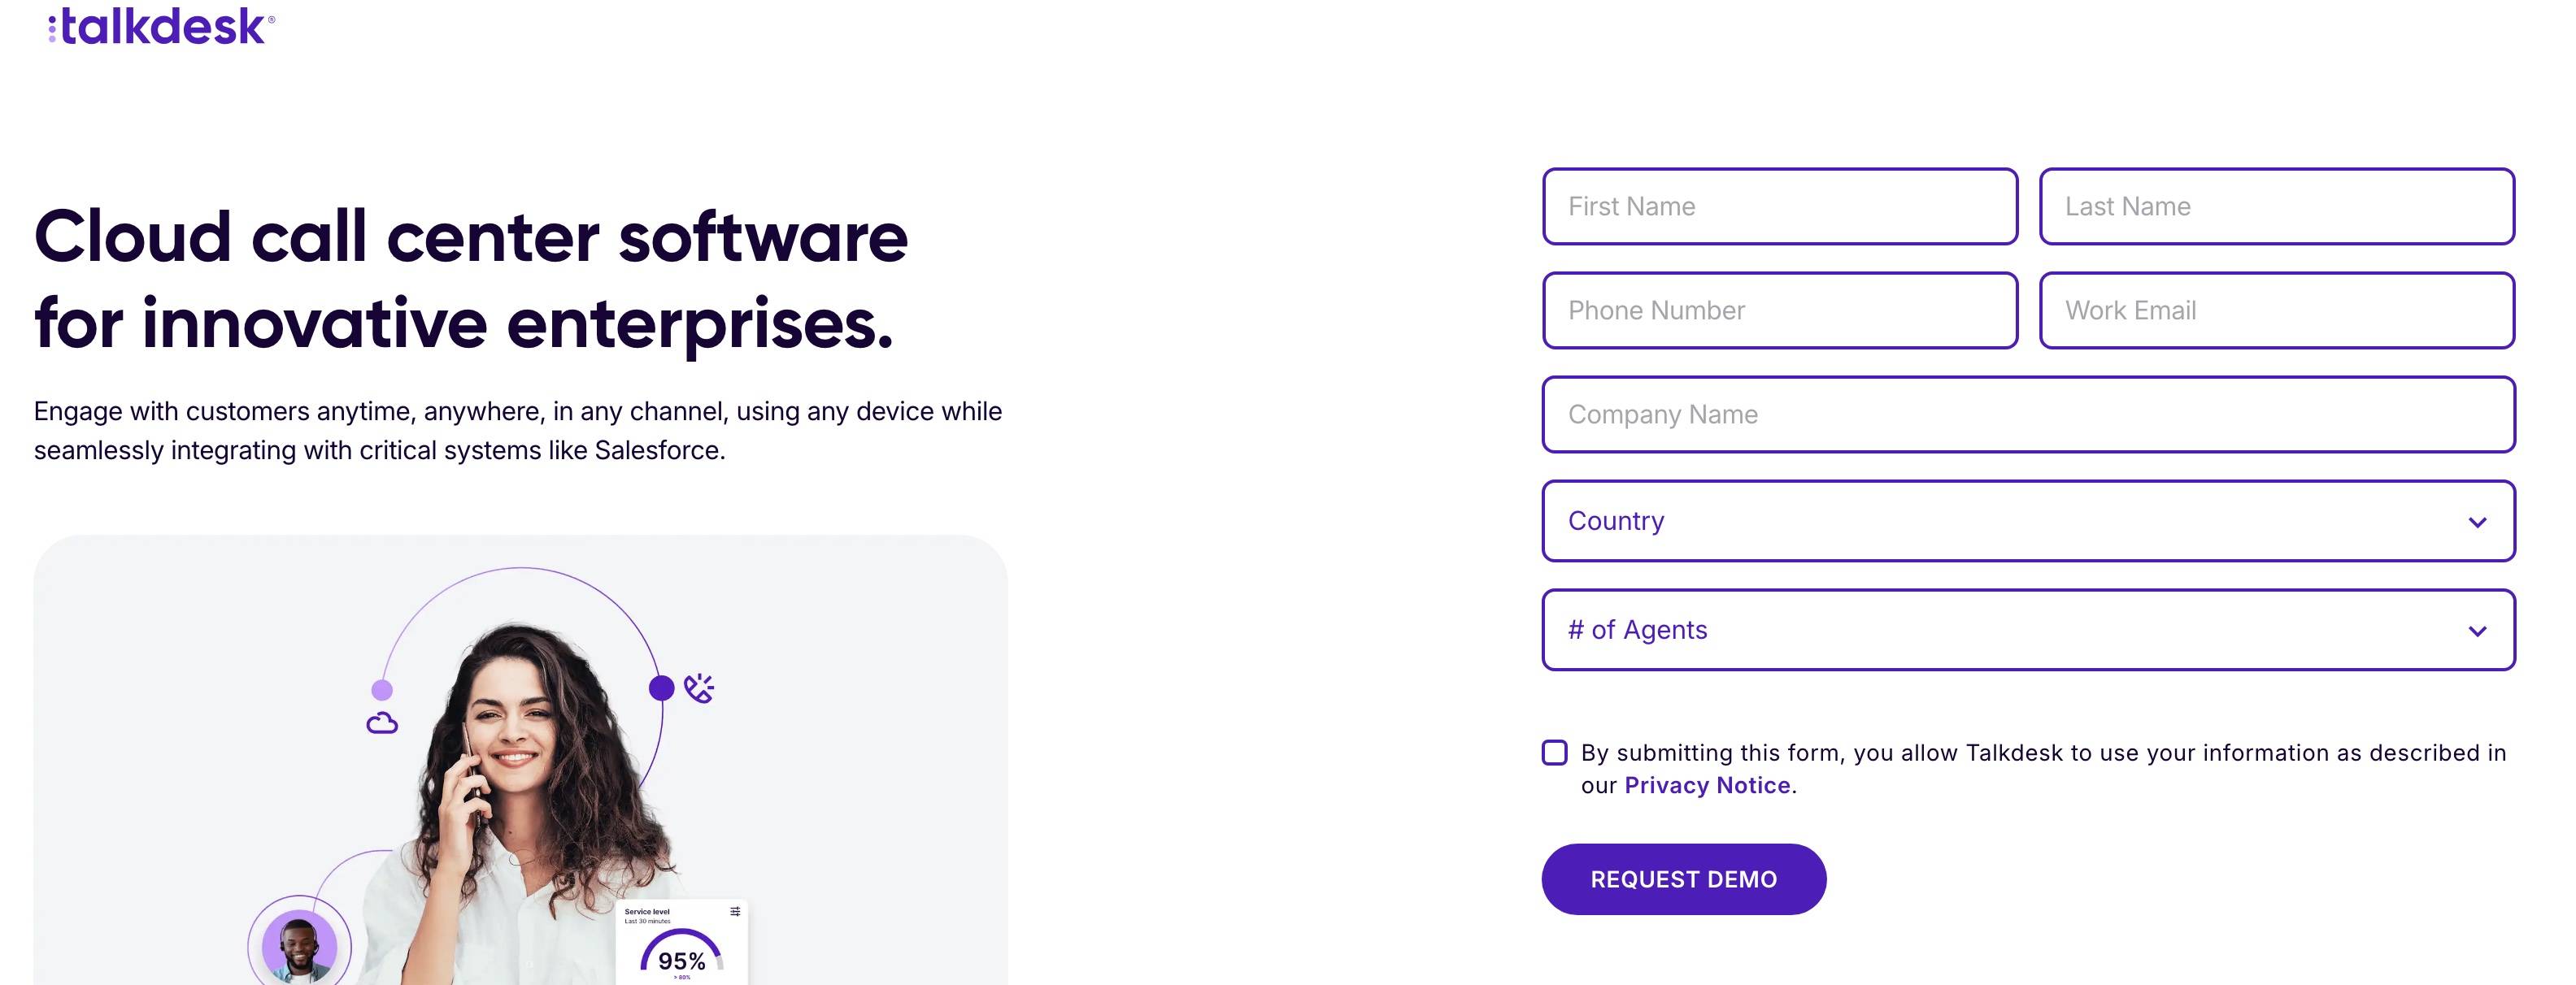2576x985 pixels.
Task: Select the Work Email field
Action: (2277, 310)
